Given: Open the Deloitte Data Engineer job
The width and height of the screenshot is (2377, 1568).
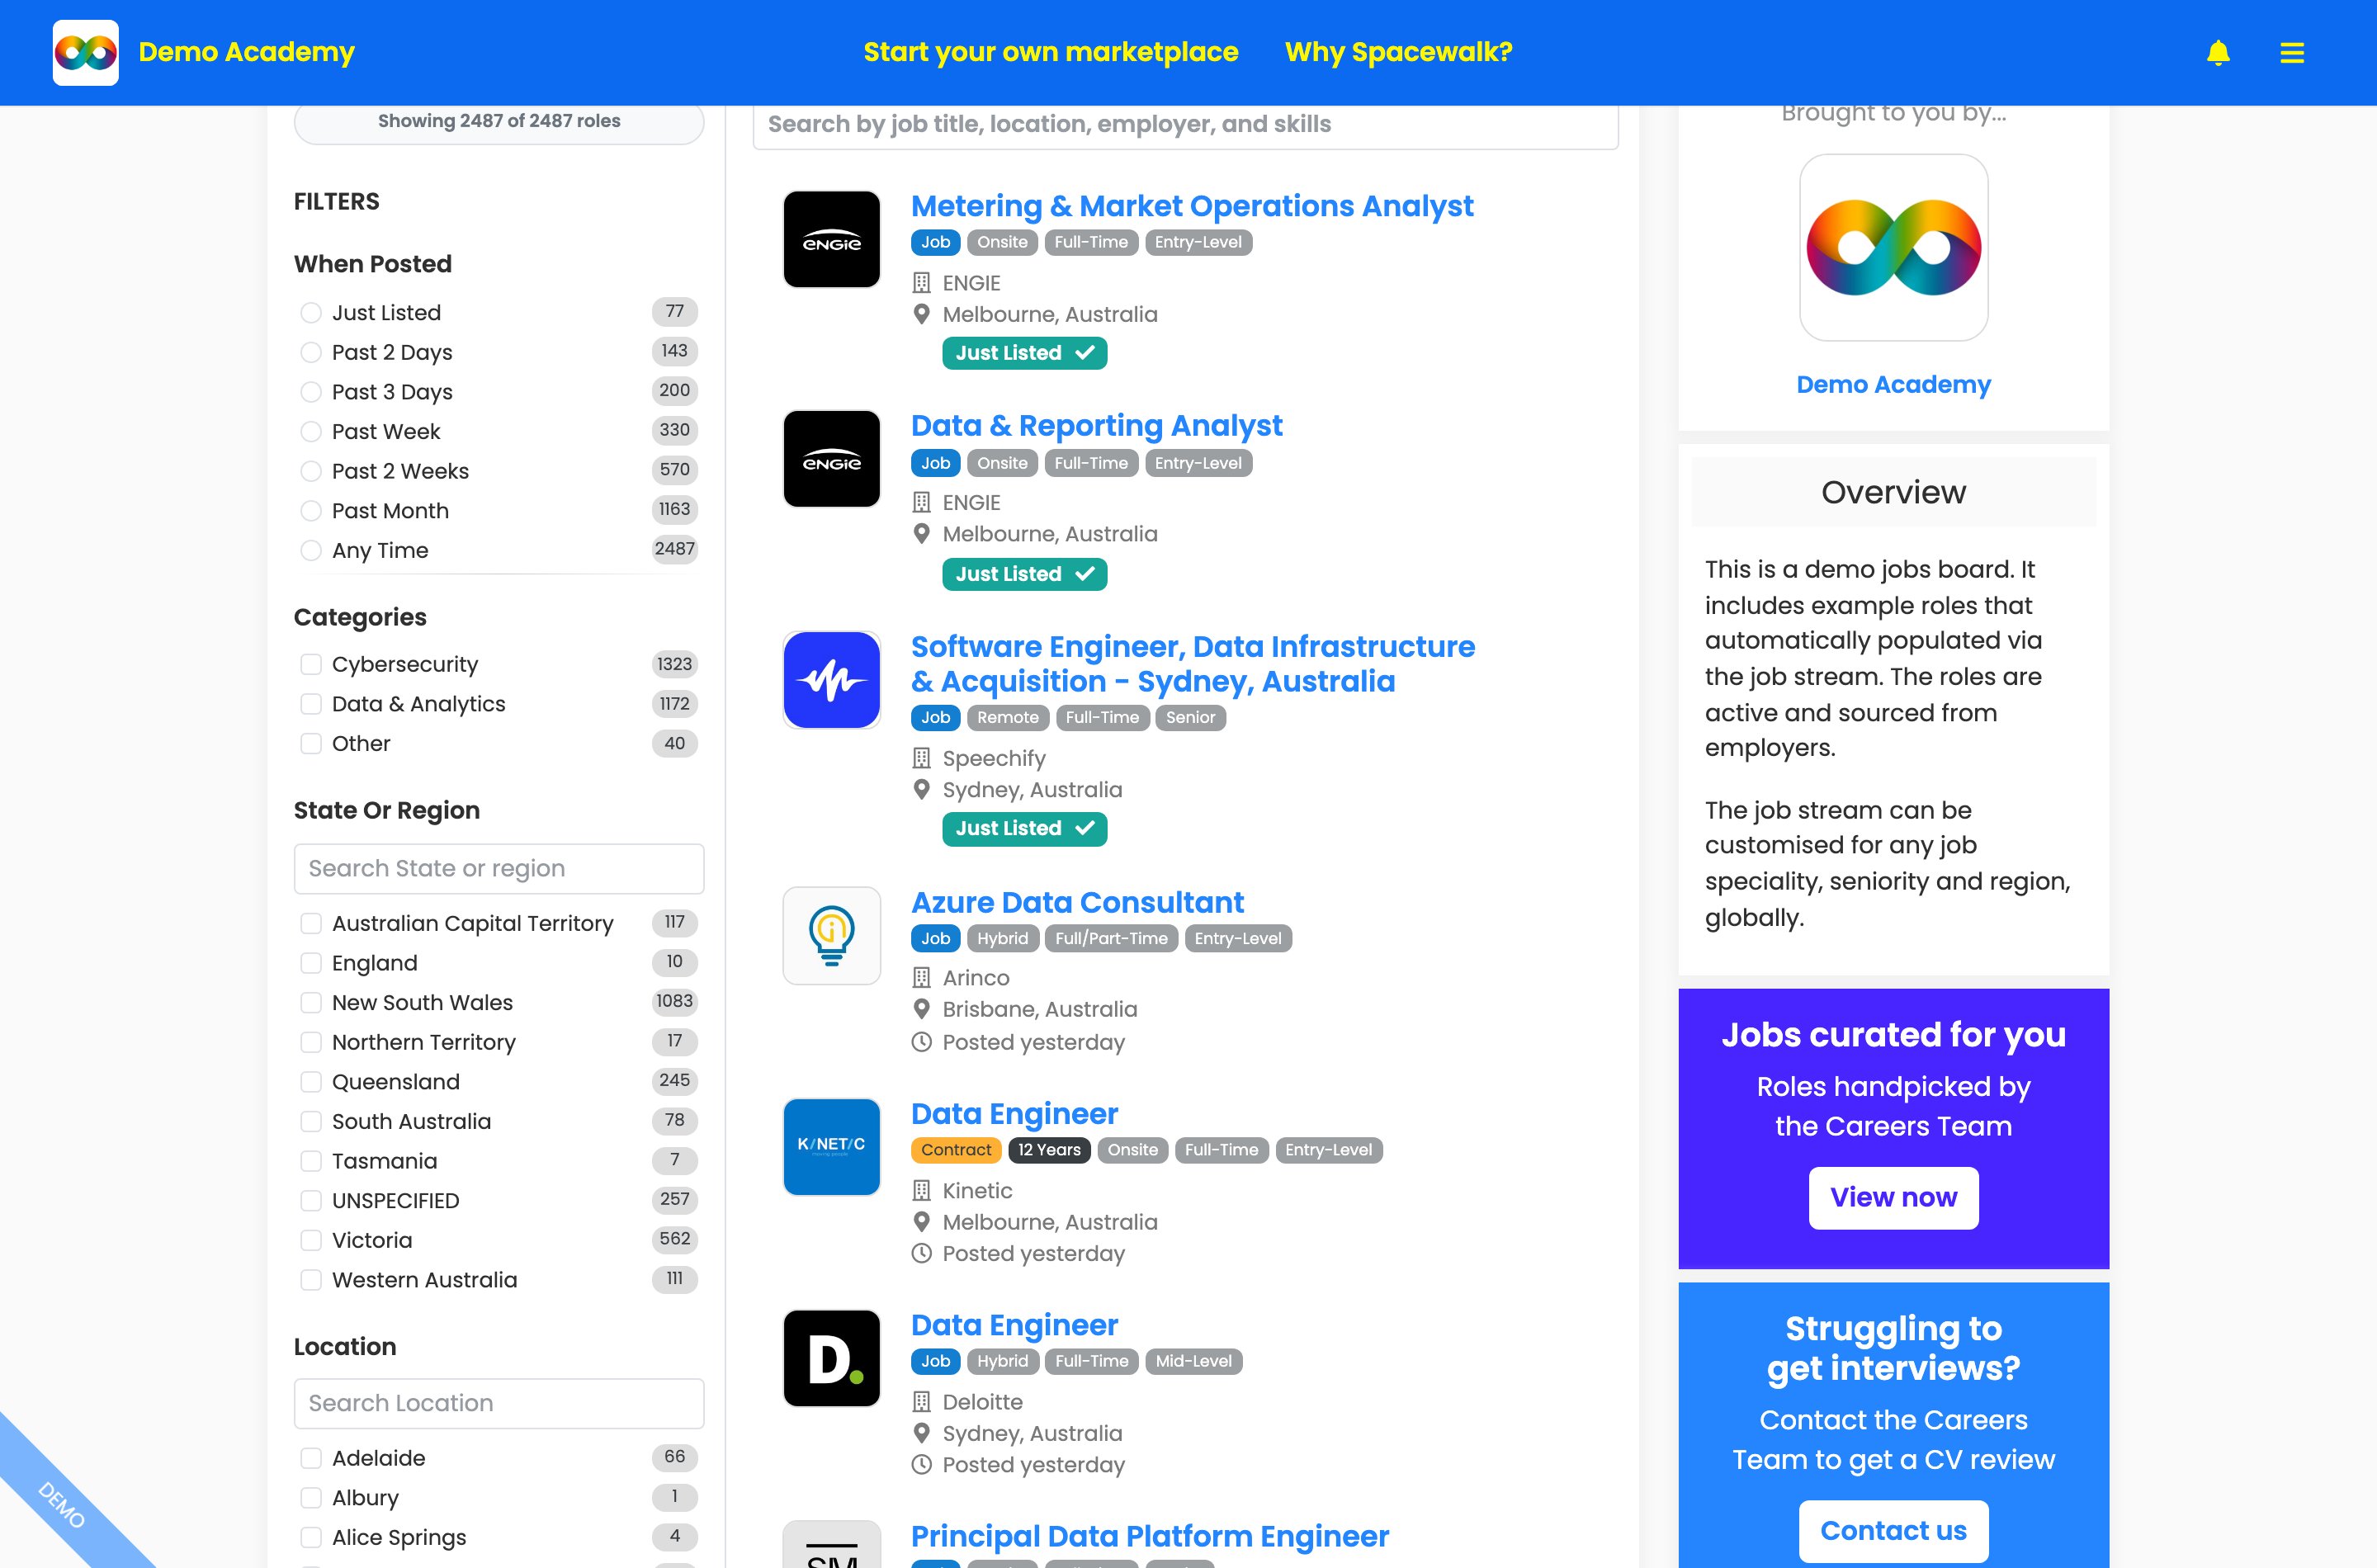Looking at the screenshot, I should pyautogui.click(x=1014, y=1326).
